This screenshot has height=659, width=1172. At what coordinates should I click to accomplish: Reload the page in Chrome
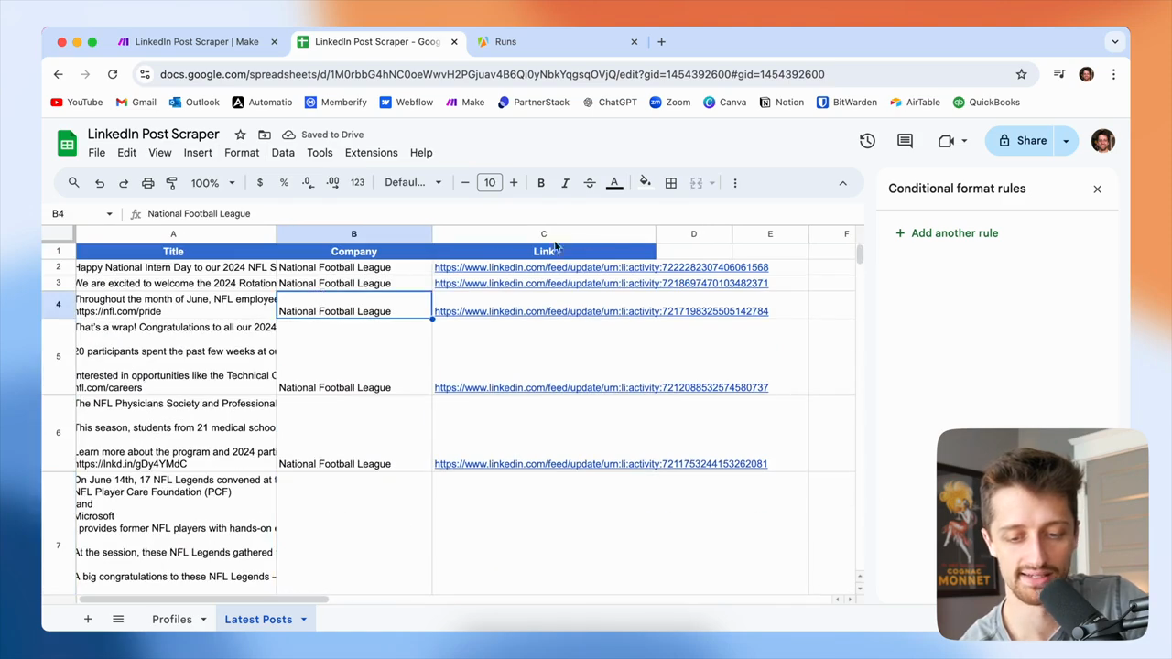pyautogui.click(x=113, y=74)
